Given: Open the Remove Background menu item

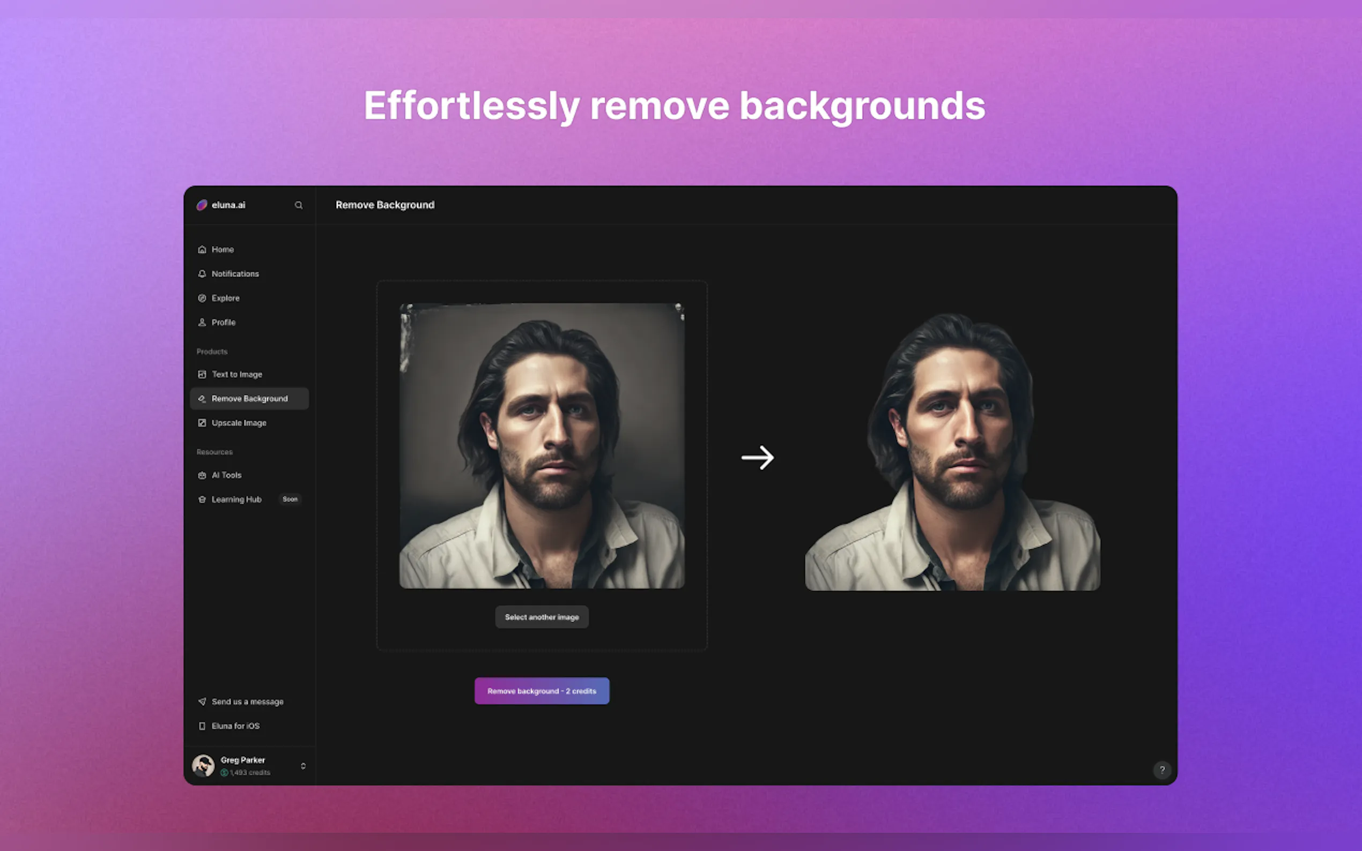Looking at the screenshot, I should click(249, 399).
